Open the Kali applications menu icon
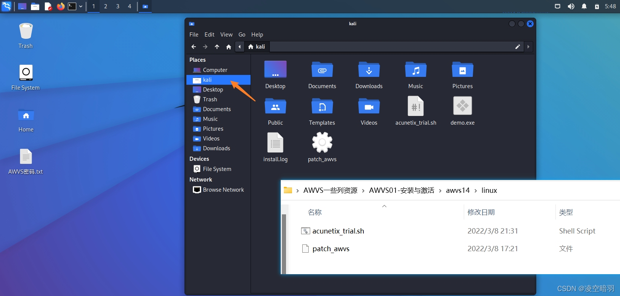This screenshot has height=296, width=620. point(6,6)
